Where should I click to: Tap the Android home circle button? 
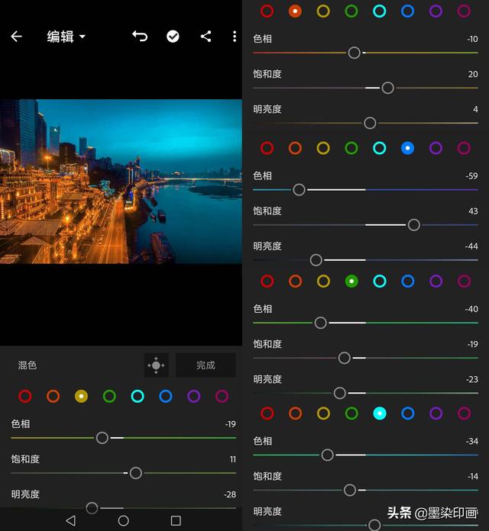124,520
